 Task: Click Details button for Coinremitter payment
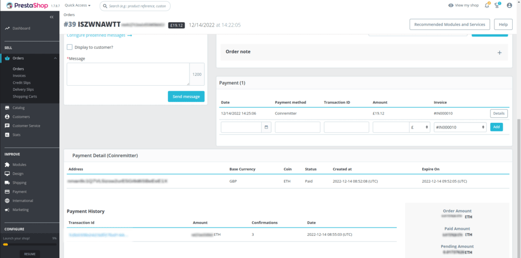[x=498, y=113]
